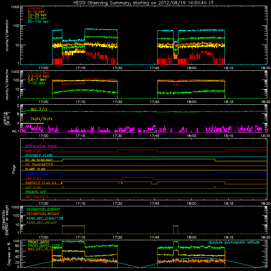Image resolution: width=271 pixels, height=271 pixels.
Task: Select the 0.1-0.3 MeV legend label
Action: pyautogui.click(x=39, y=73)
